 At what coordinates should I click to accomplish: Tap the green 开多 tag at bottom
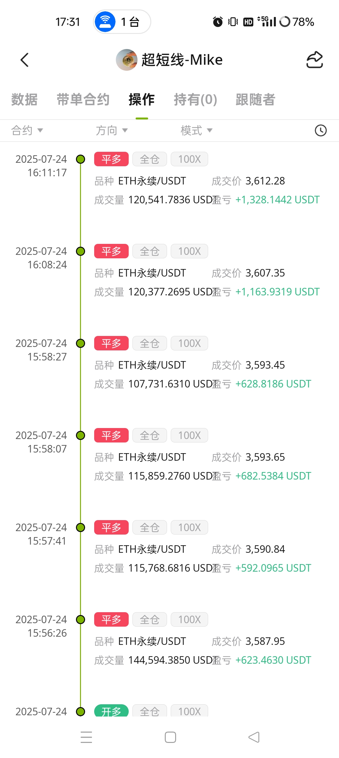[111, 711]
